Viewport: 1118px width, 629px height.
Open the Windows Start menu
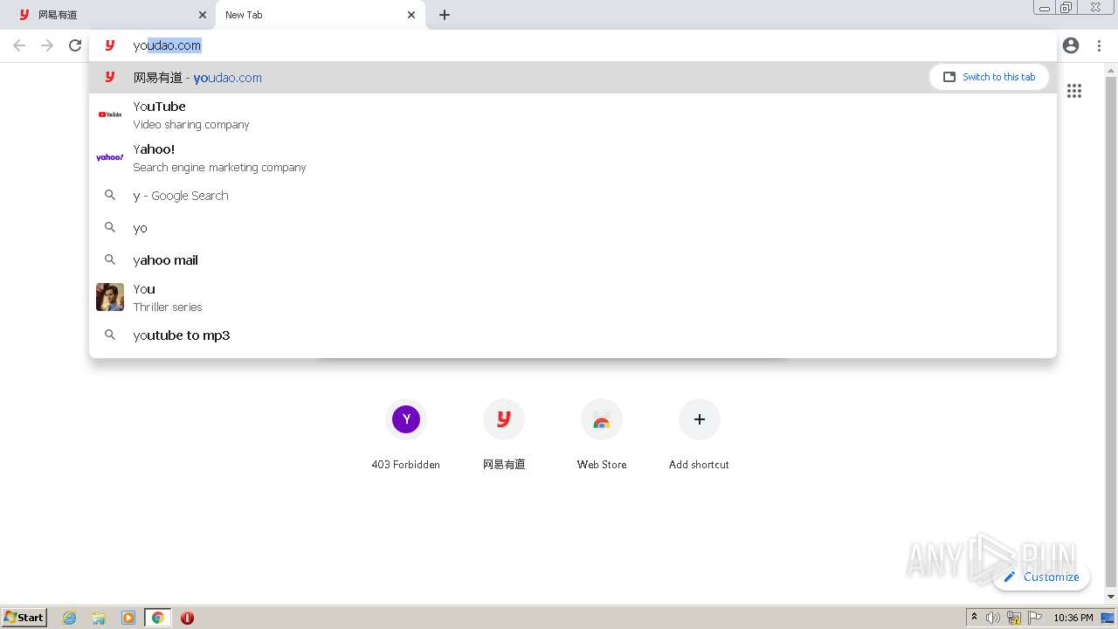coord(24,617)
